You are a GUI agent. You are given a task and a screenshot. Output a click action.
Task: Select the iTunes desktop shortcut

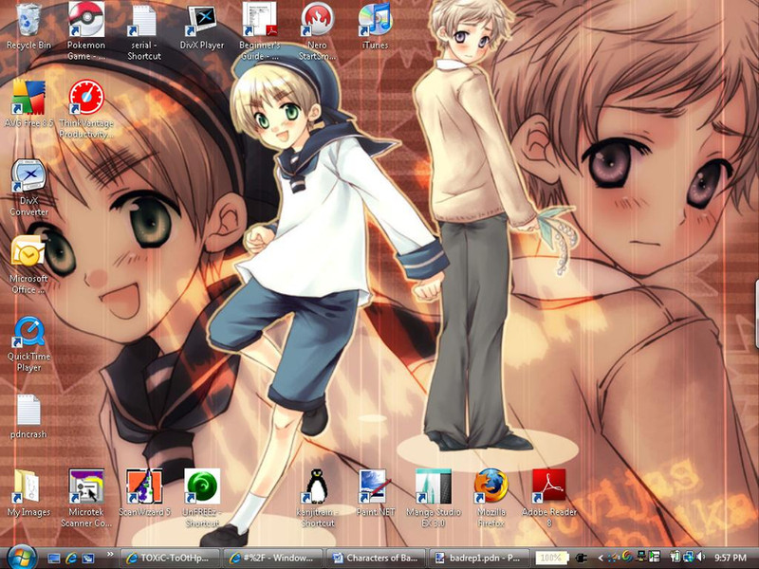click(375, 20)
